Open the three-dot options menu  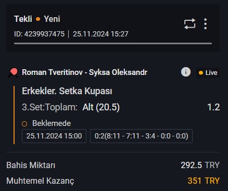(206, 24)
